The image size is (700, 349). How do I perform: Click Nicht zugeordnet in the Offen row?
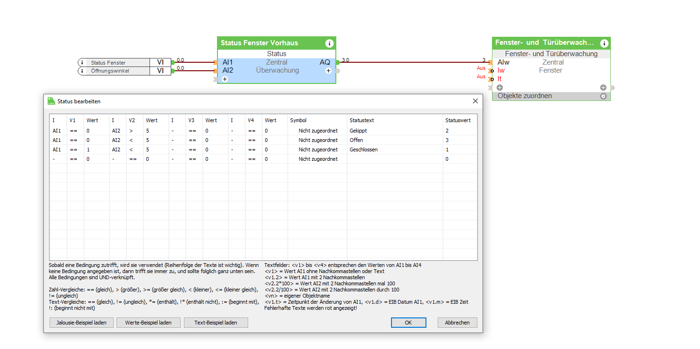[318, 140]
